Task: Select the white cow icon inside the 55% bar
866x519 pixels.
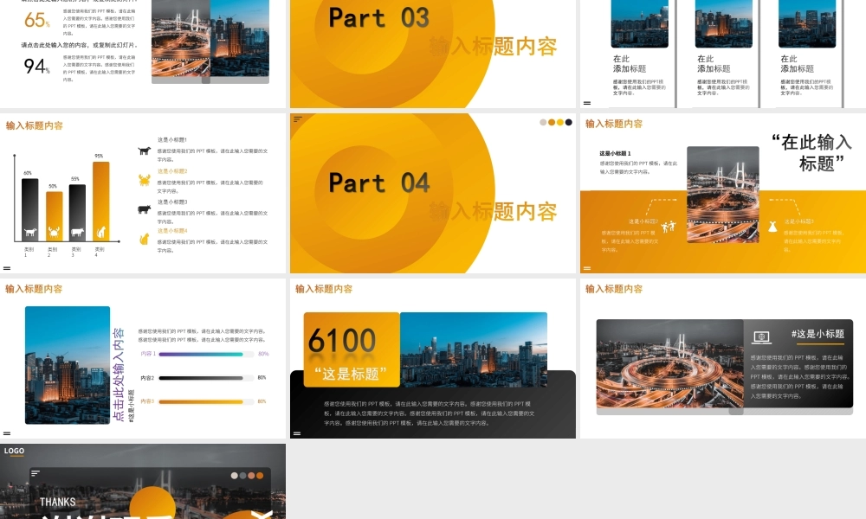Action: (x=77, y=233)
